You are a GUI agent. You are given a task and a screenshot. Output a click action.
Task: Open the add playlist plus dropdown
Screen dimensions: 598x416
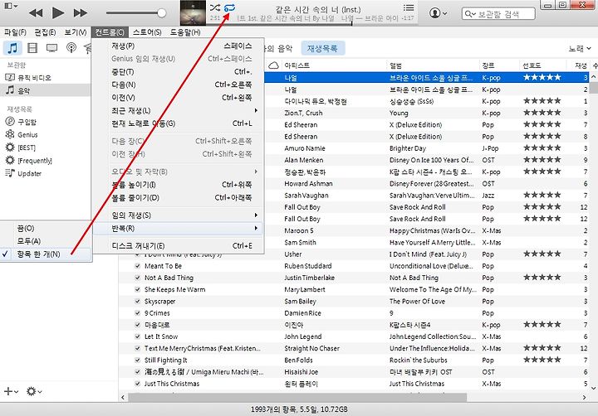pos(11,391)
